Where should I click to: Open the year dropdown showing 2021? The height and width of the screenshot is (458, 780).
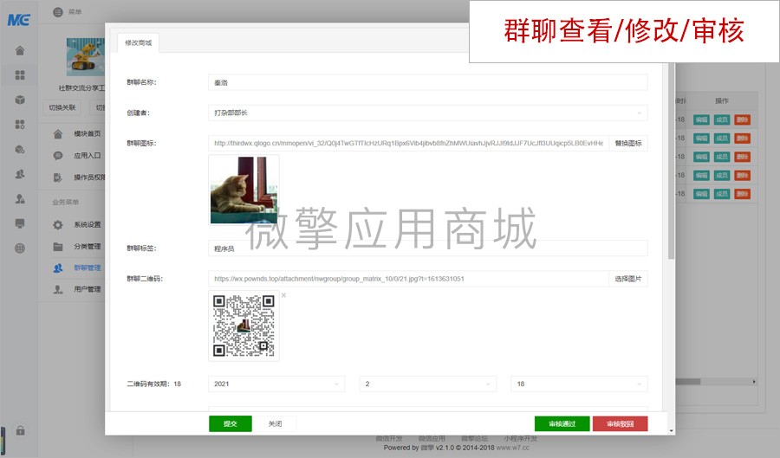click(x=276, y=384)
